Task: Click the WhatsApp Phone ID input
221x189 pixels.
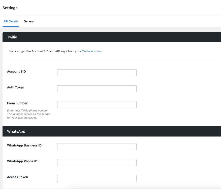Action: click(97, 163)
